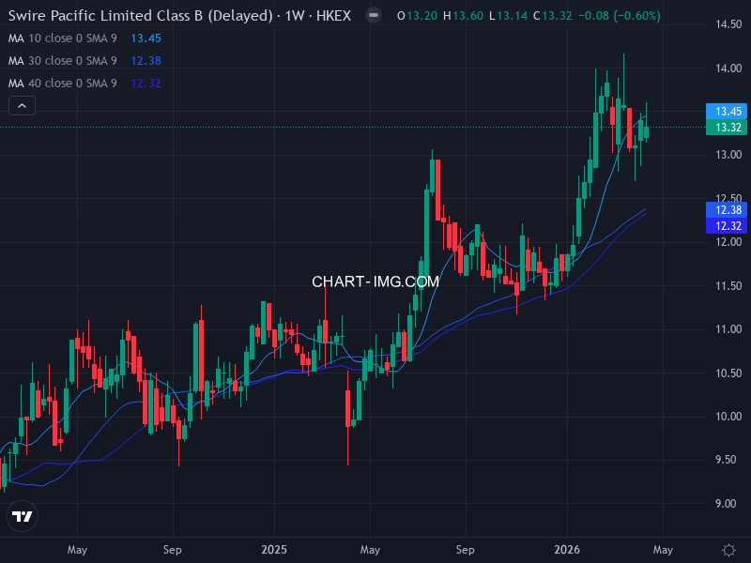Click the 13.32 current price label
The height and width of the screenshot is (563, 751).
(x=727, y=128)
